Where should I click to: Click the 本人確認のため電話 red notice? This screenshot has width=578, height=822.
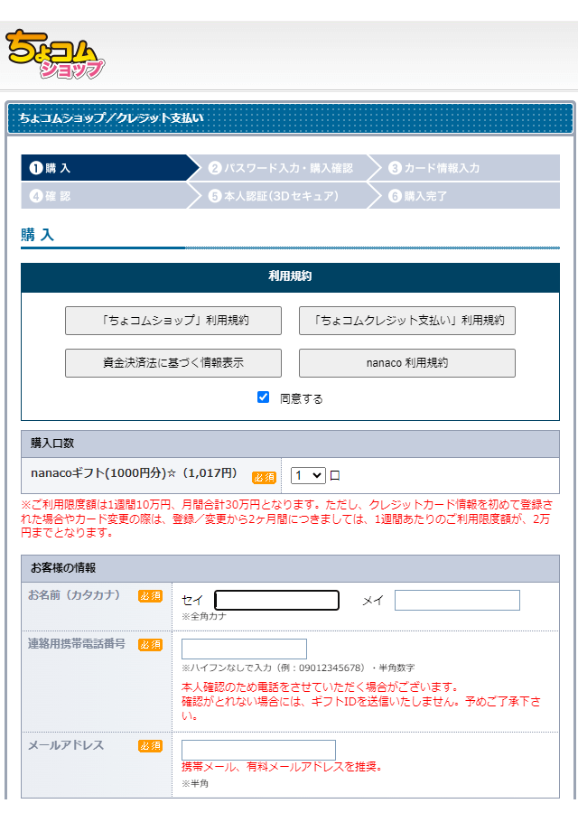(x=361, y=701)
